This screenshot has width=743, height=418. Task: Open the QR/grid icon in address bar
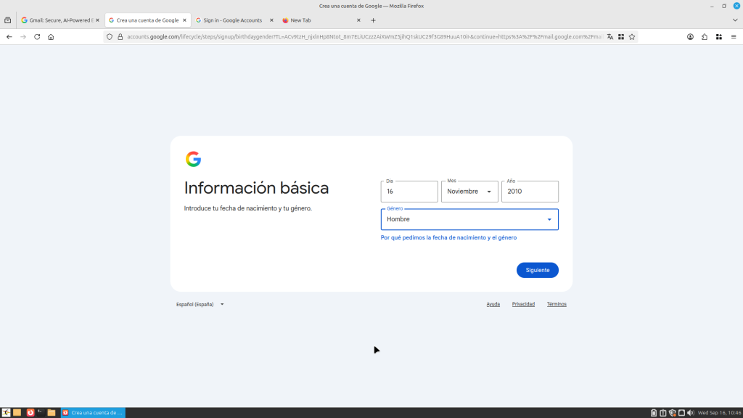pos(621,37)
